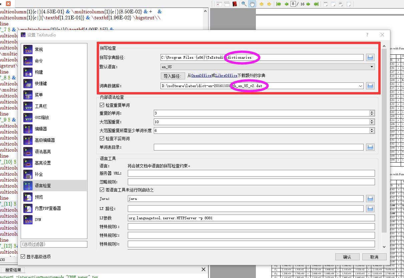Viewport: 404px width, 278px height.
Task: Open the 菜单 settings page icon
Action: coord(28,95)
